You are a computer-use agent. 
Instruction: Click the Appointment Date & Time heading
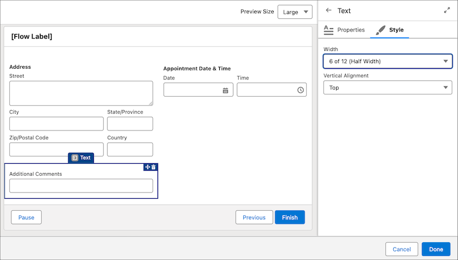(x=197, y=69)
